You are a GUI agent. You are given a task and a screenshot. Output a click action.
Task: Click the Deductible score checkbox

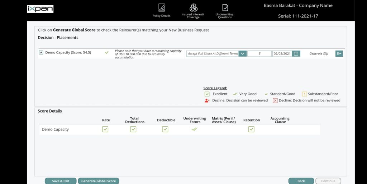pos(165,129)
